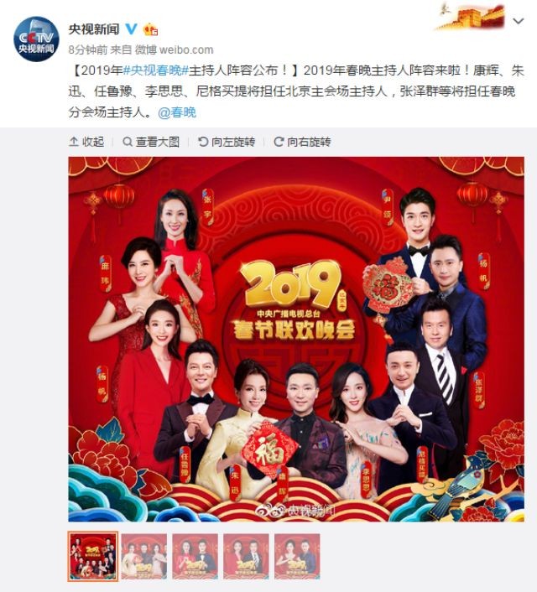The height and width of the screenshot is (592, 537).
Task: Click the 央视新闻 account name
Action: coord(94,29)
